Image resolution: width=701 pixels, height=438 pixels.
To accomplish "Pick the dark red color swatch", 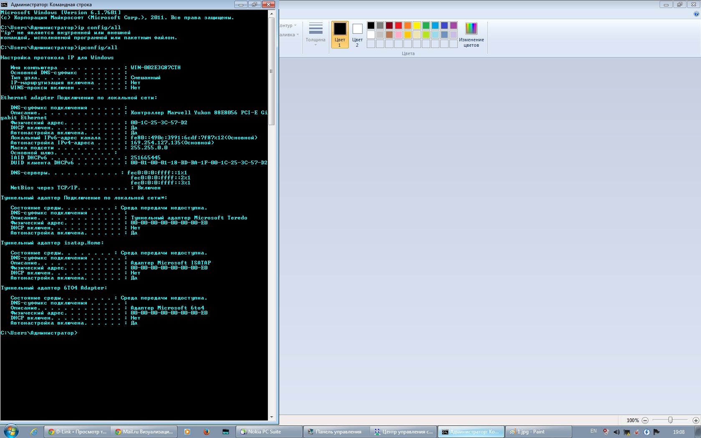I will (x=389, y=25).
